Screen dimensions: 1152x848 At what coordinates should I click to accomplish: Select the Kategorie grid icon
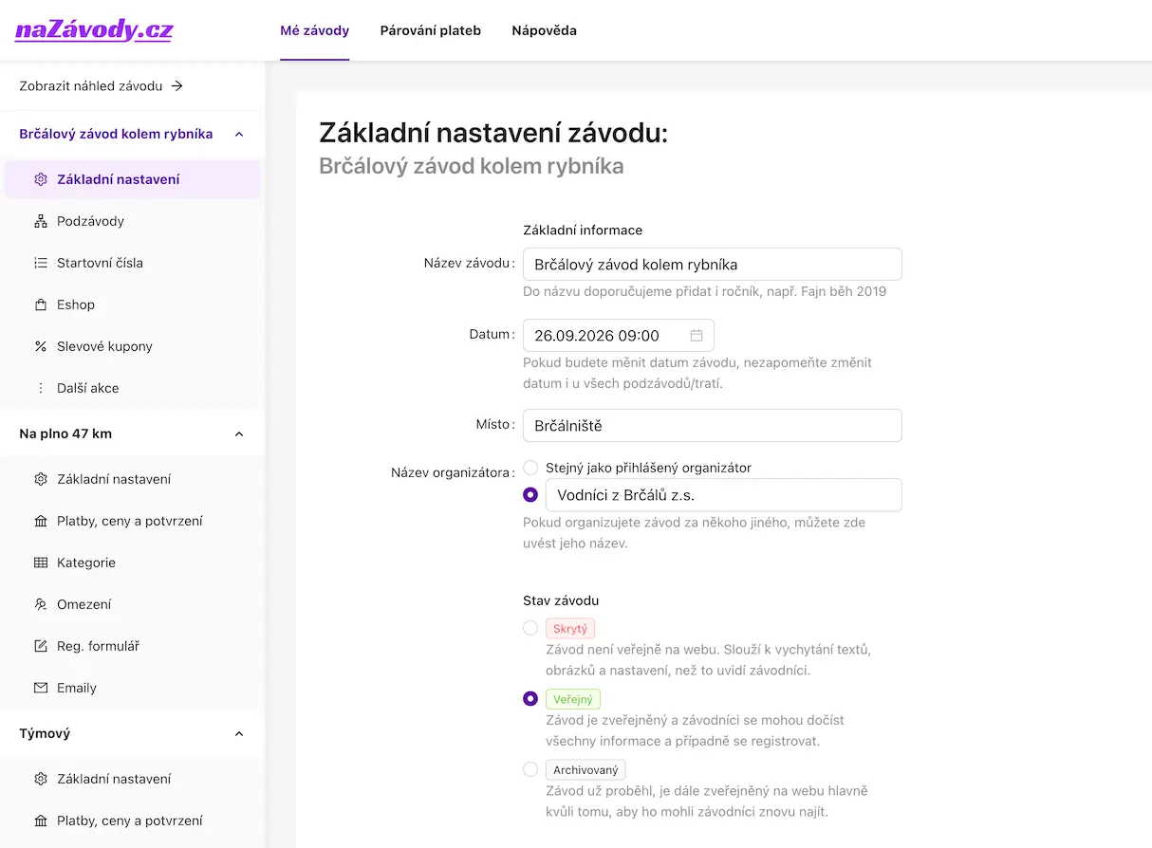point(39,562)
